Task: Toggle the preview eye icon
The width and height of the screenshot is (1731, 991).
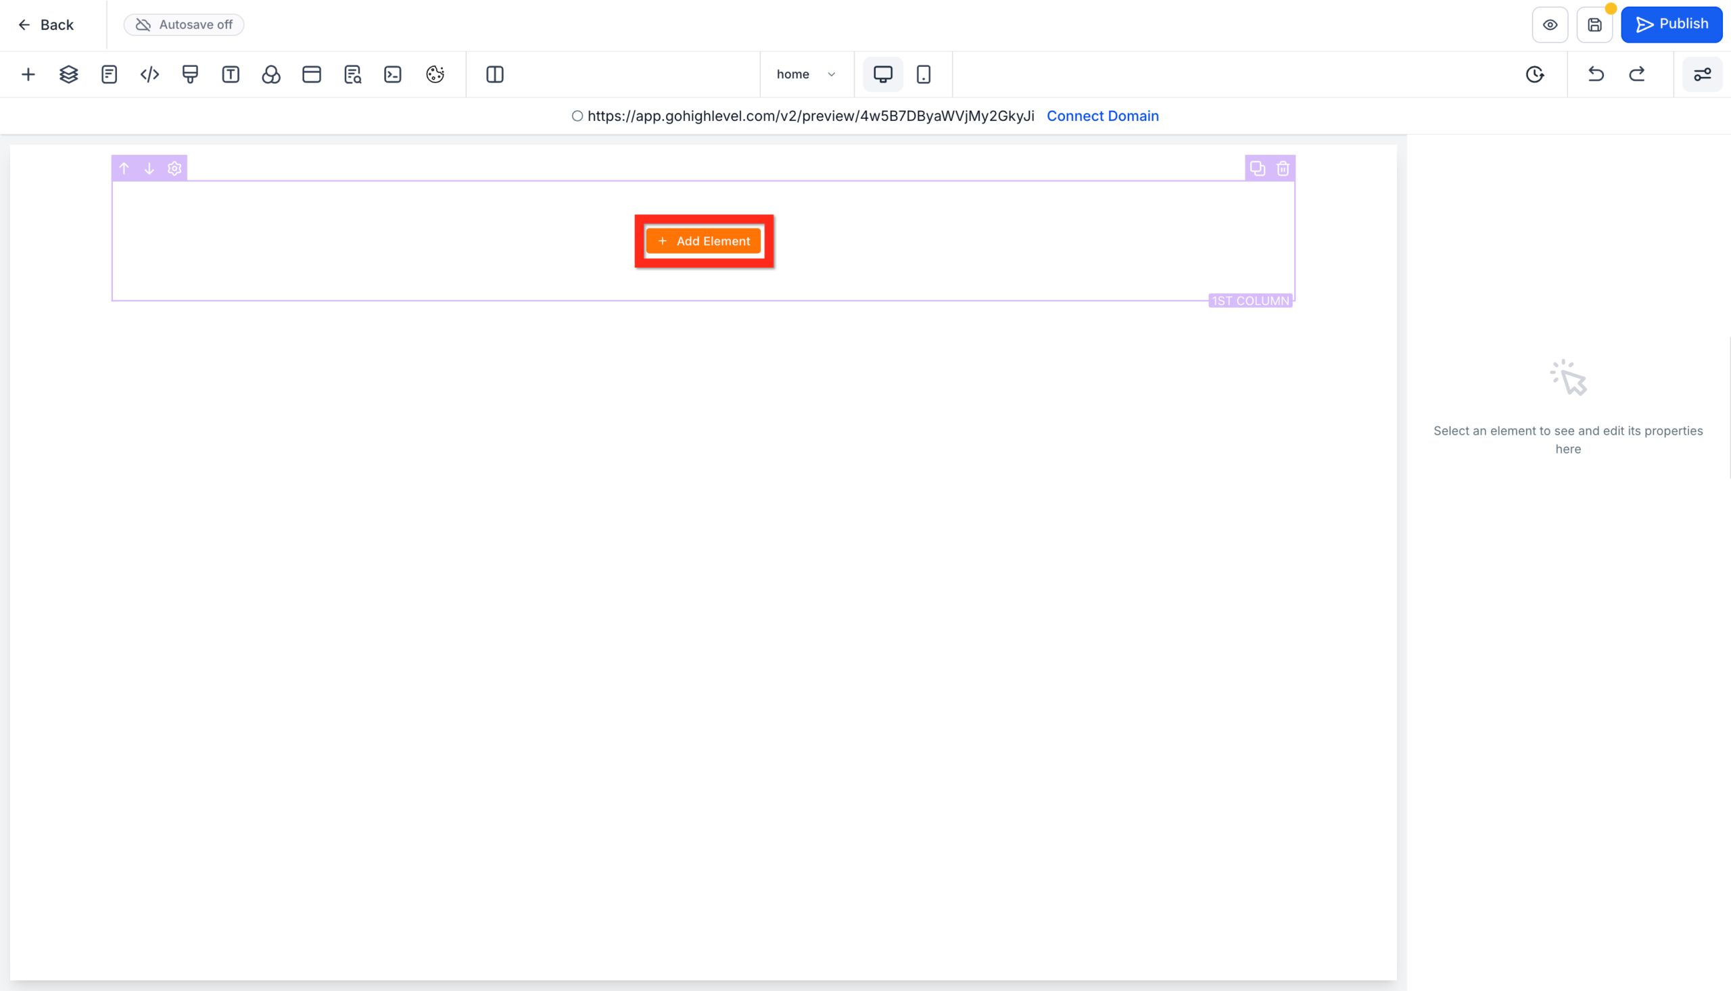Action: tap(1550, 24)
